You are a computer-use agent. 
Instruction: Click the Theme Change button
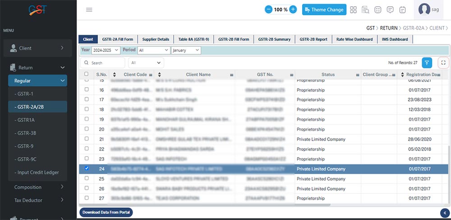(x=324, y=9)
